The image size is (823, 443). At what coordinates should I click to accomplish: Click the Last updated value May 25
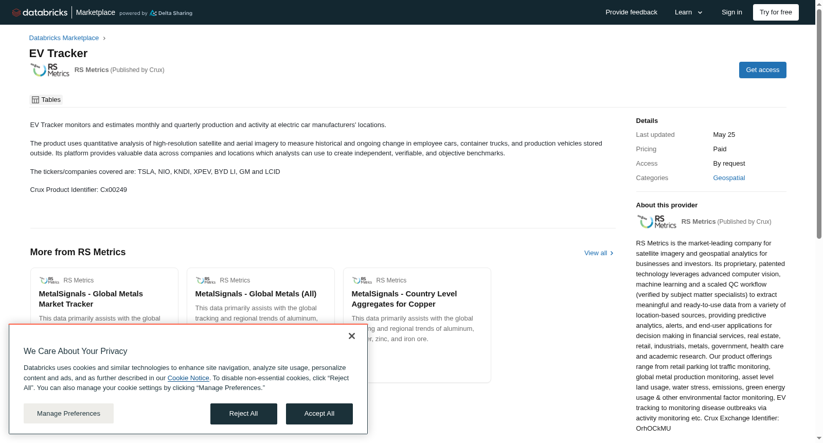(724, 135)
